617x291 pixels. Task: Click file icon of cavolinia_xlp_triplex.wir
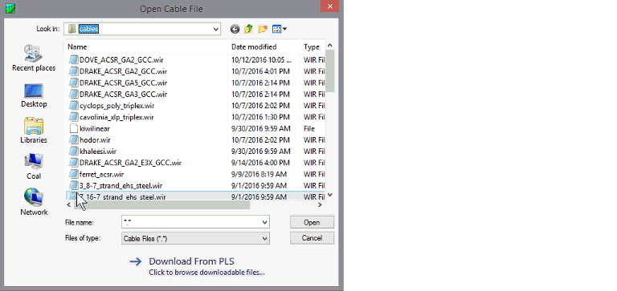point(74,116)
